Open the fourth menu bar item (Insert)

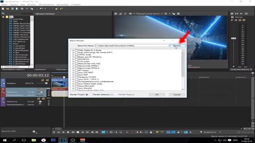coord(31,4)
